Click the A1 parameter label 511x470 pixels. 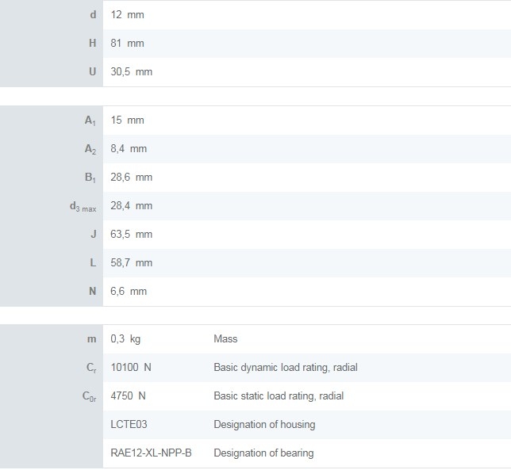[x=90, y=120]
